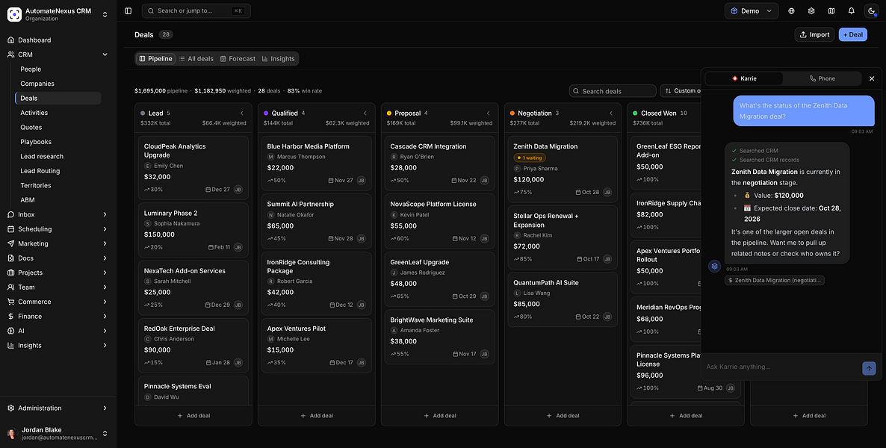Viewport: 886px width, 448px height.
Task: Click the Search or jump to field
Action: (x=196, y=10)
